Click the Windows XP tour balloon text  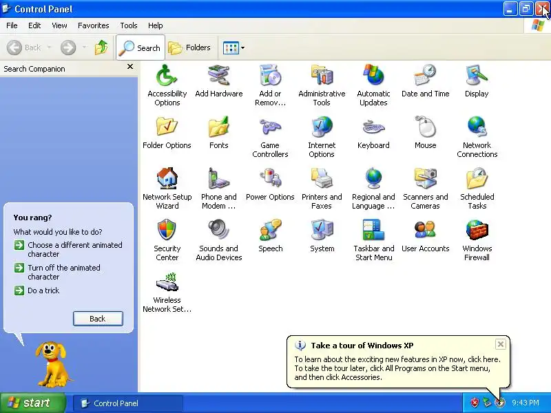397,368
